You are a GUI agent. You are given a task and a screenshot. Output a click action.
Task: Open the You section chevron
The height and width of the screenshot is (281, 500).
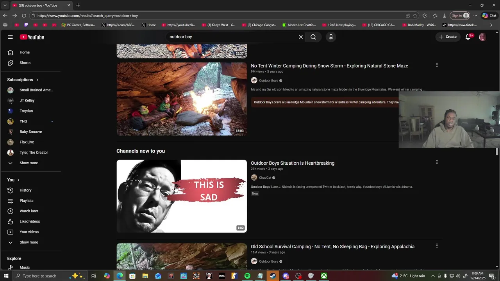click(18, 180)
